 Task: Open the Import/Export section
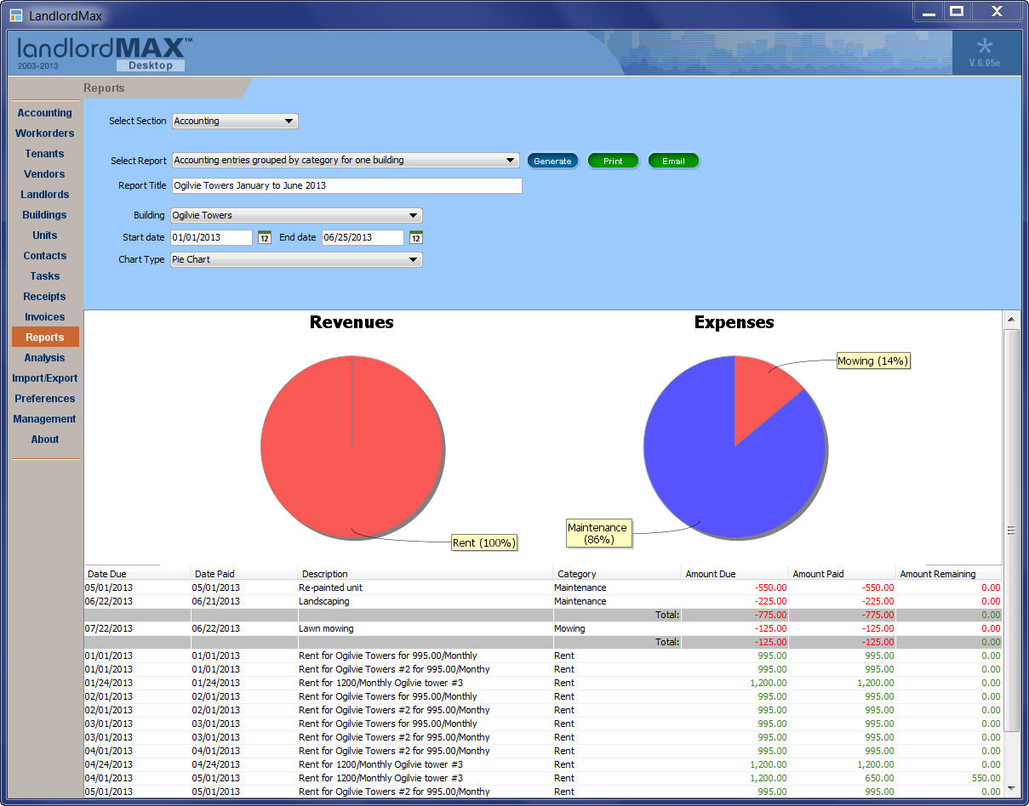tap(45, 378)
